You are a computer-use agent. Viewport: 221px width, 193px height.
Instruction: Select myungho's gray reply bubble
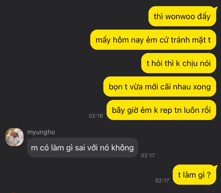pos(82,147)
